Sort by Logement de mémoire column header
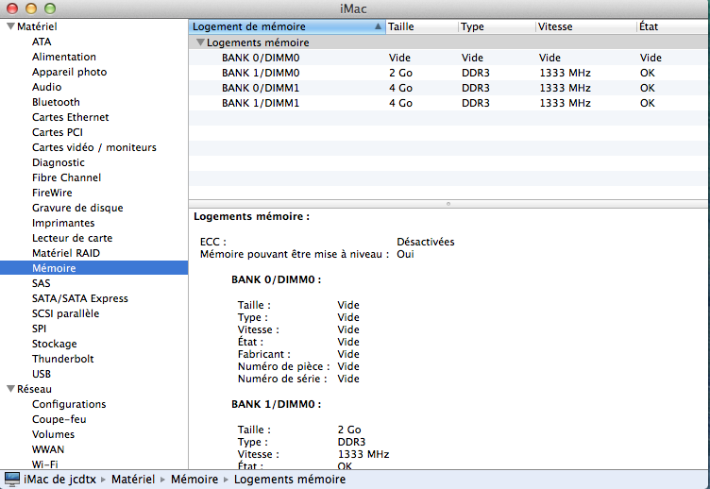The width and height of the screenshot is (710, 489). click(281, 26)
